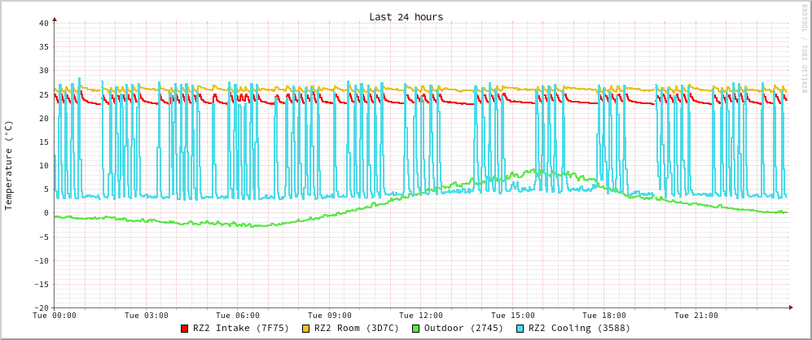Select the 'RZ2 Room (3D7C)' legend label
The image size is (812, 340).
coord(356,328)
